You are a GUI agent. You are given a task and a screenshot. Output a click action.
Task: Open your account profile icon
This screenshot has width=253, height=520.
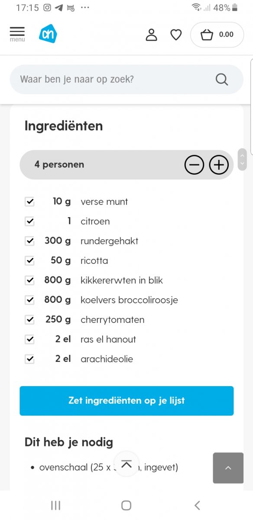(x=151, y=35)
